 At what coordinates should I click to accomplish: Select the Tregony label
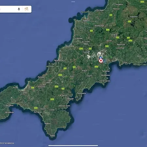(x=89, y=76)
